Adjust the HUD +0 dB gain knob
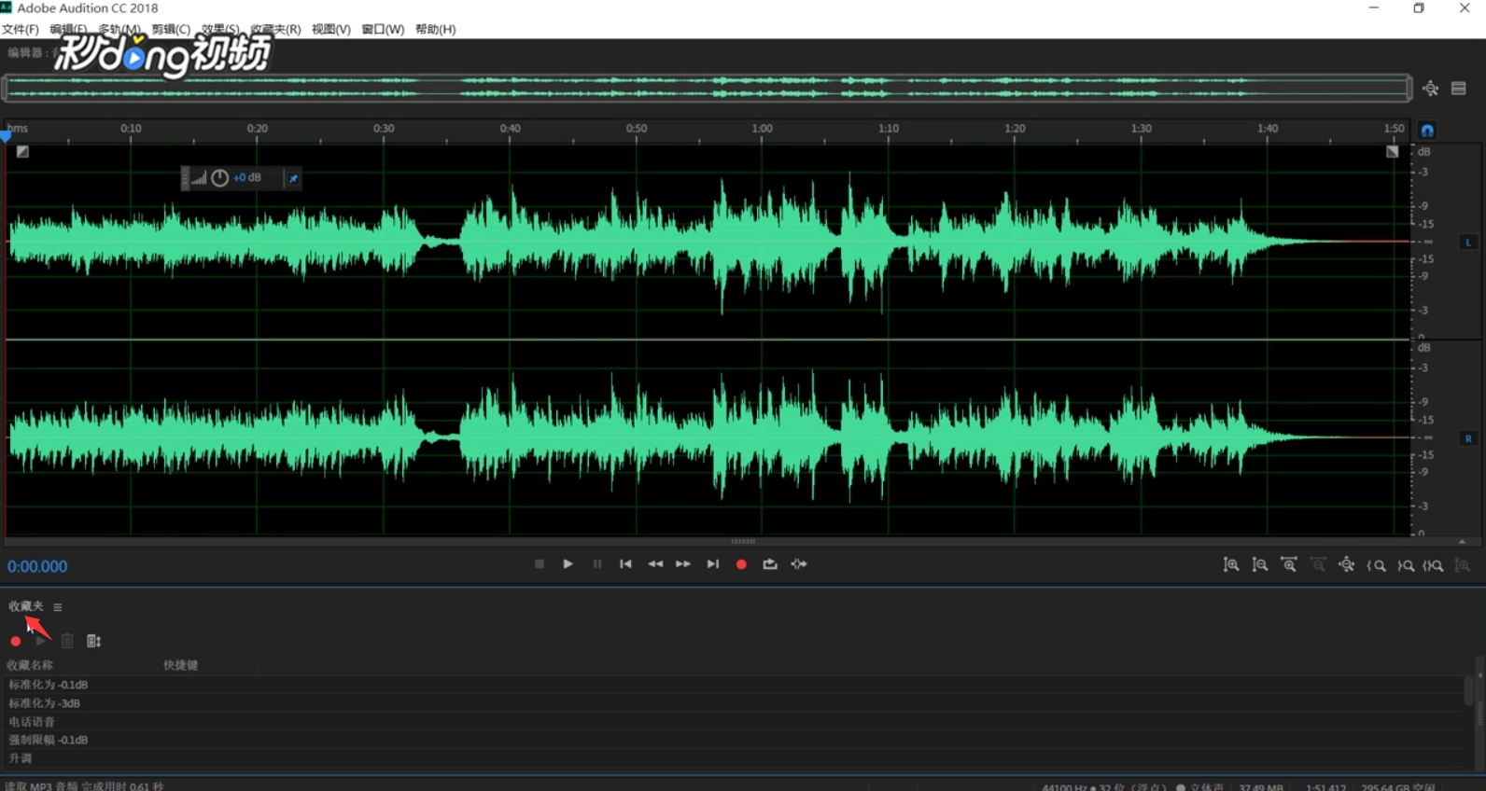This screenshot has width=1486, height=791. tap(219, 178)
